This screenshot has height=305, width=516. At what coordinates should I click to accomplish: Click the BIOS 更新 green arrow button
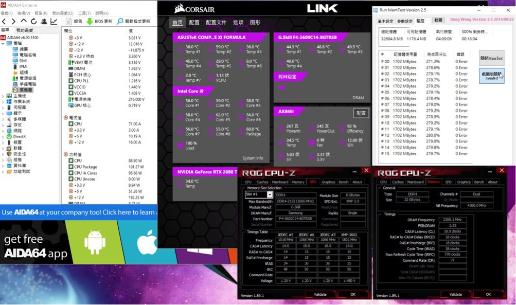99,22
